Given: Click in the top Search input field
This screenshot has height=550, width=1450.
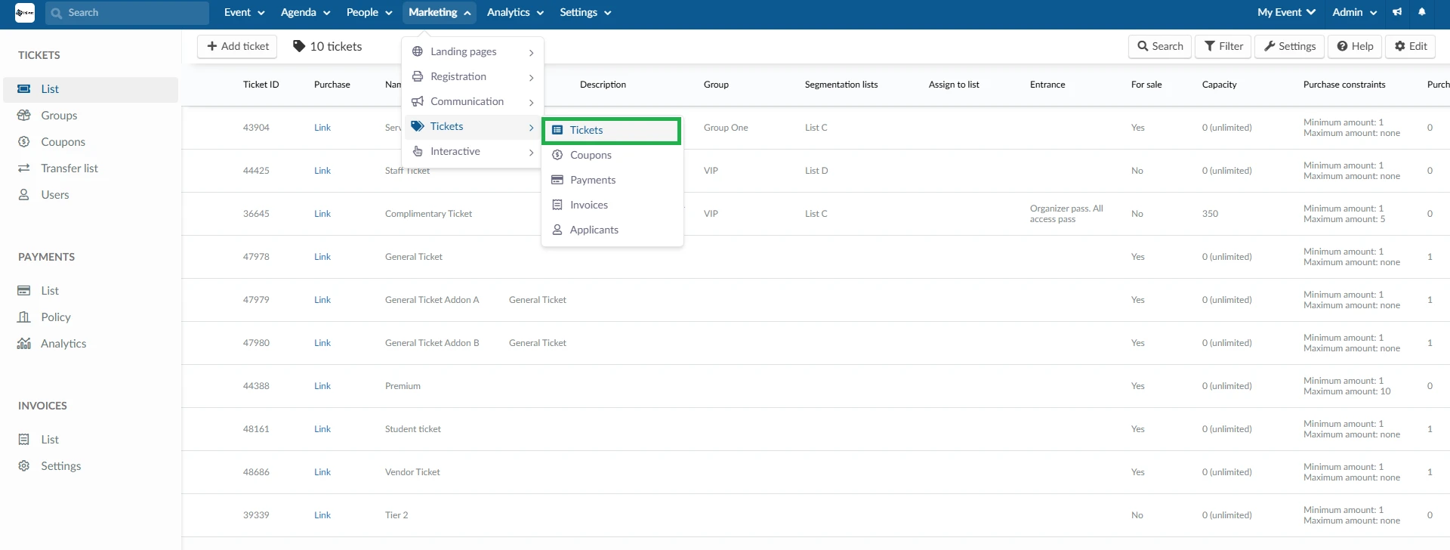Looking at the screenshot, I should [127, 13].
